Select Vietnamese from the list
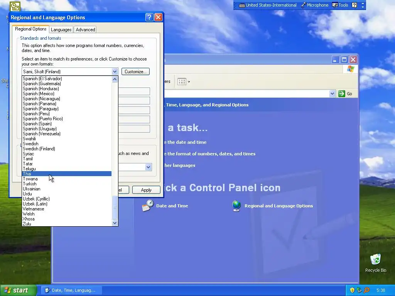395x296 pixels. [x=67, y=209]
